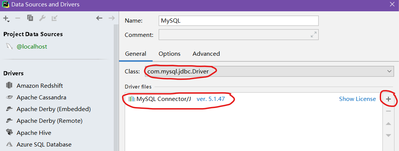Click the Amazon Redshift icon

click(9, 85)
